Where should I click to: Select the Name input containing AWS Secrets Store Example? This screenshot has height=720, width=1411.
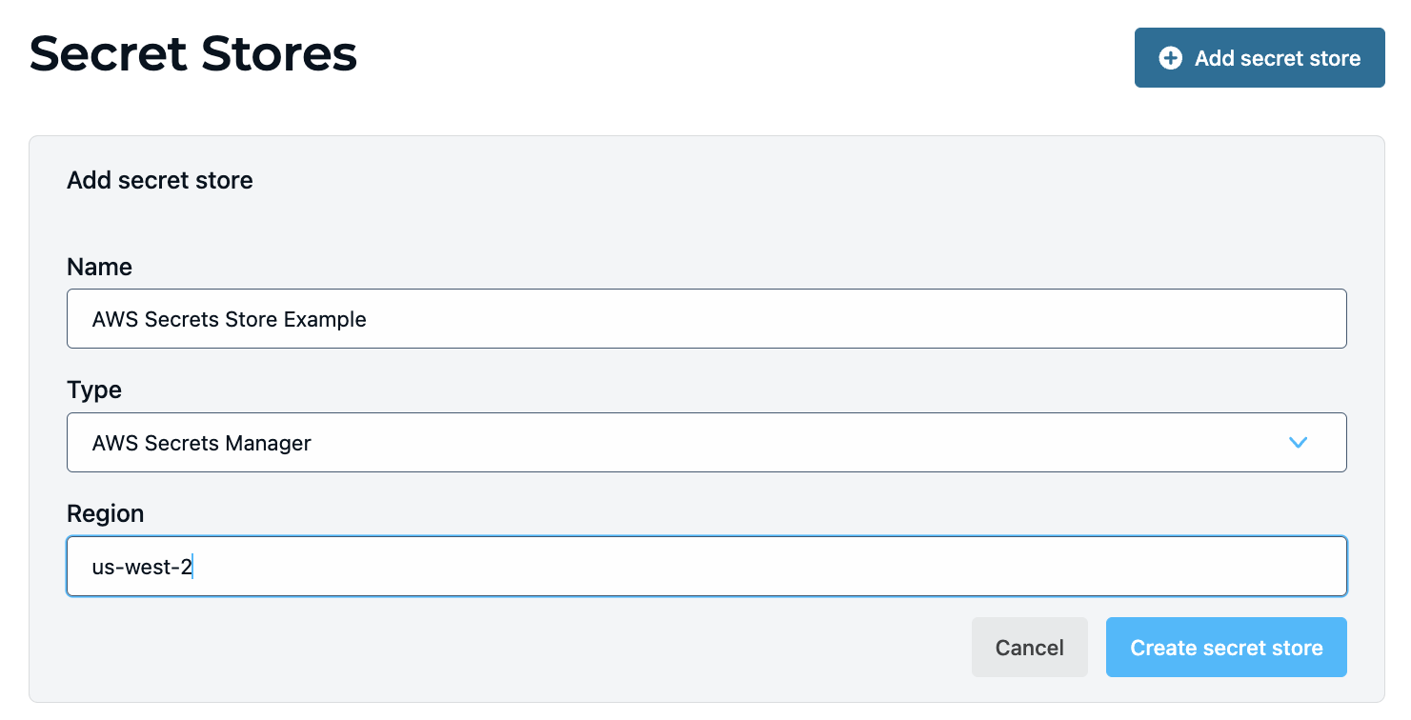(x=705, y=318)
